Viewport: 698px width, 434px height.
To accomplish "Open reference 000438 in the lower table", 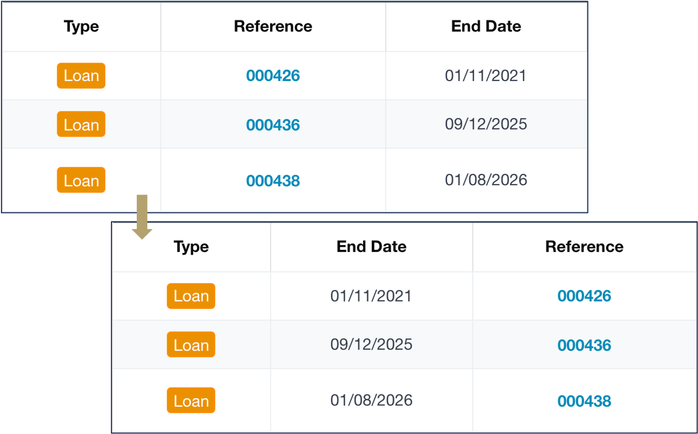I will click(x=584, y=401).
